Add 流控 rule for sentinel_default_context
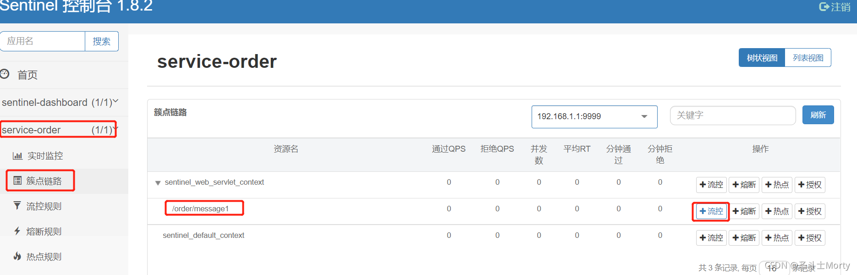The width and height of the screenshot is (857, 275). 711,238
